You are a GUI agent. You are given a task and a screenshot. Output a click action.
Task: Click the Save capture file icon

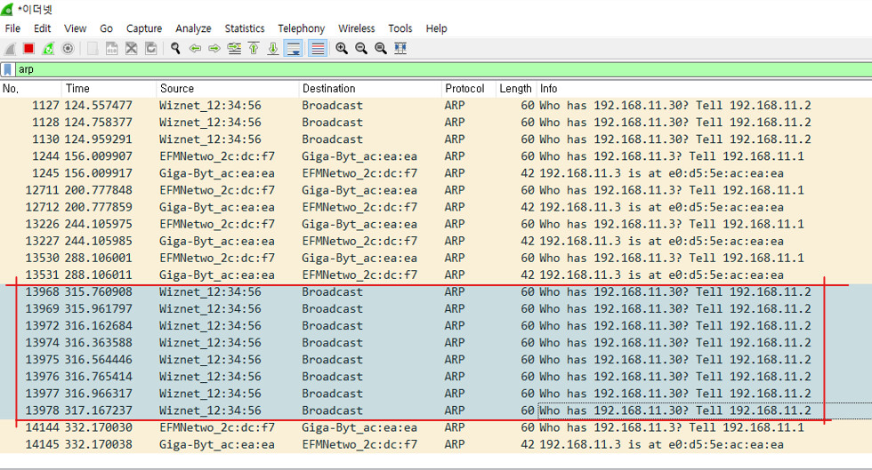(112, 49)
